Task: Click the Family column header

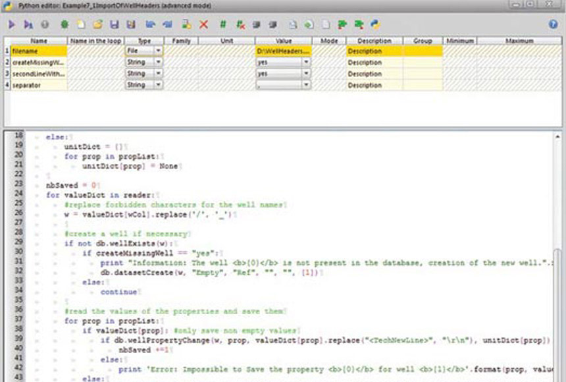Action: [x=181, y=41]
